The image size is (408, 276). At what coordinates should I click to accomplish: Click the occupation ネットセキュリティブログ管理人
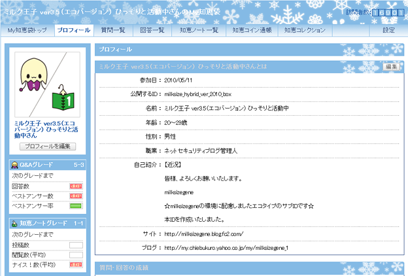pyautogui.click(x=201, y=151)
